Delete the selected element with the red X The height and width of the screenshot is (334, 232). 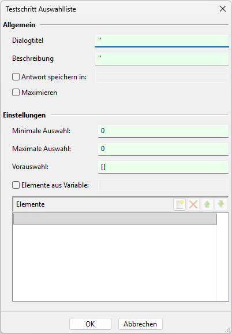[193, 204]
